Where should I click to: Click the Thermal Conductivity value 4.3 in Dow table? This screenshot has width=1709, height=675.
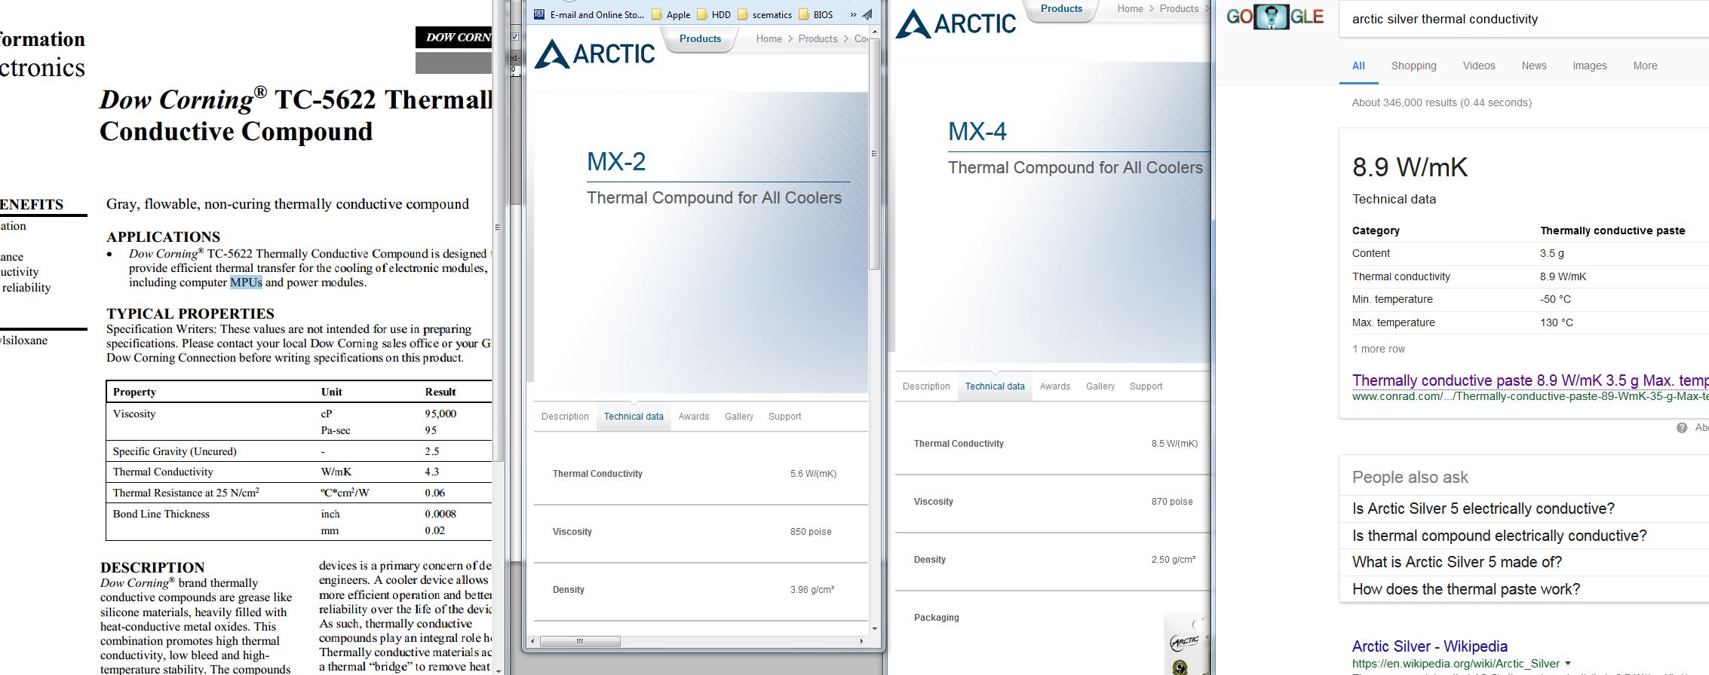point(431,472)
